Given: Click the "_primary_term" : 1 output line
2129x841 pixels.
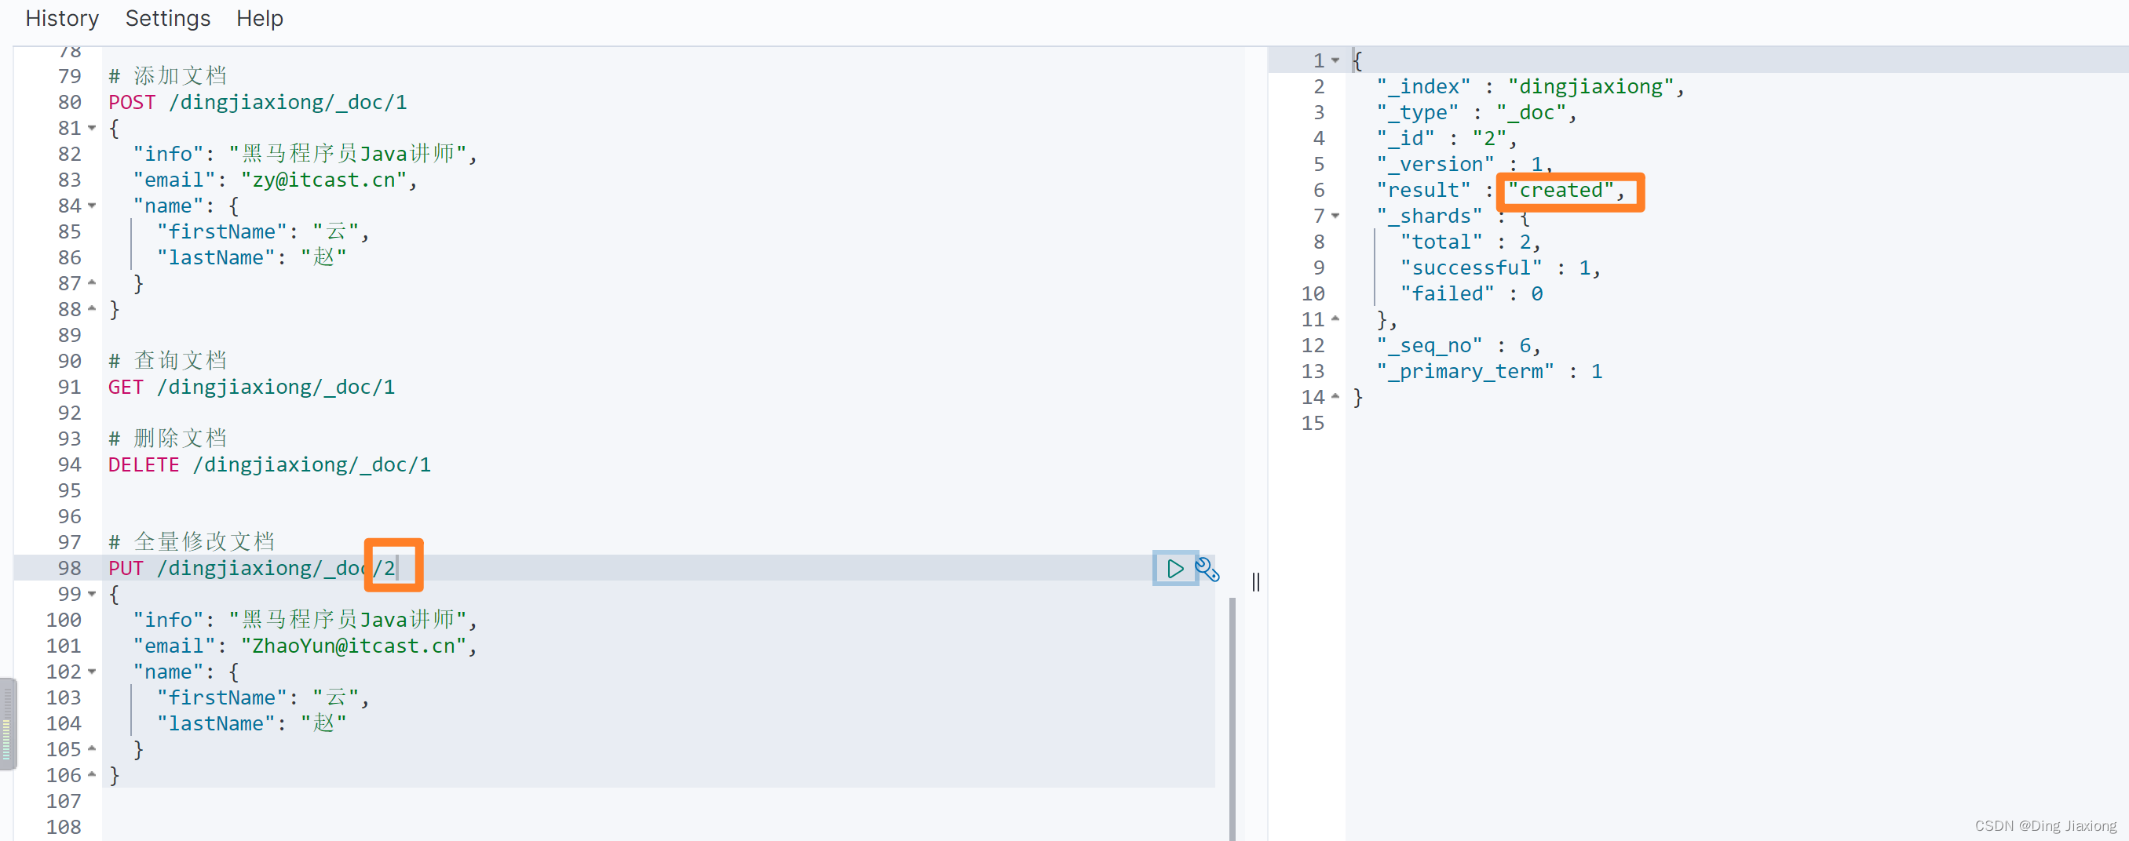Looking at the screenshot, I should tap(1488, 371).
